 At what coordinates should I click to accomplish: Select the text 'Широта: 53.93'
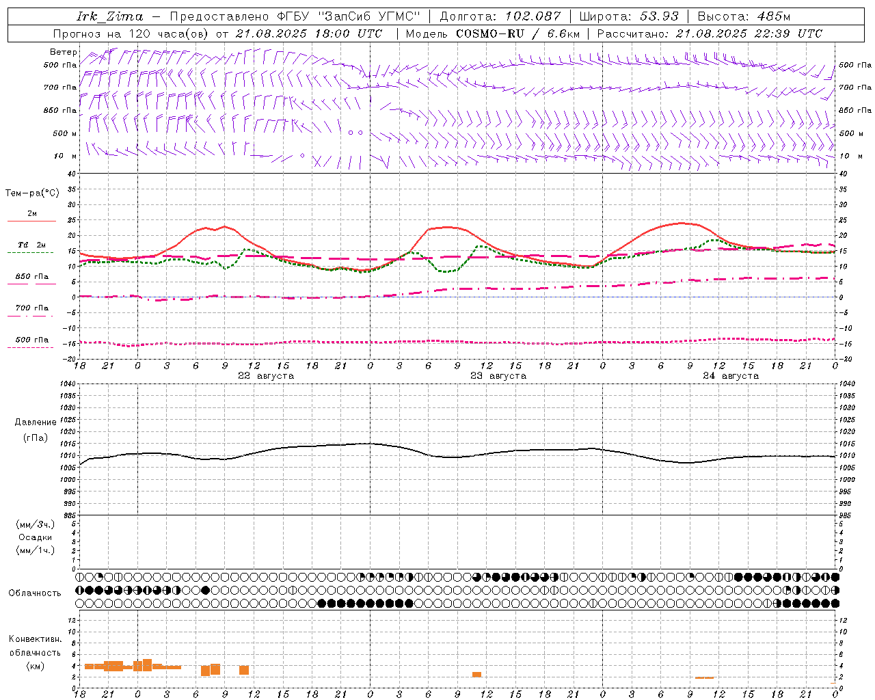pos(629,16)
